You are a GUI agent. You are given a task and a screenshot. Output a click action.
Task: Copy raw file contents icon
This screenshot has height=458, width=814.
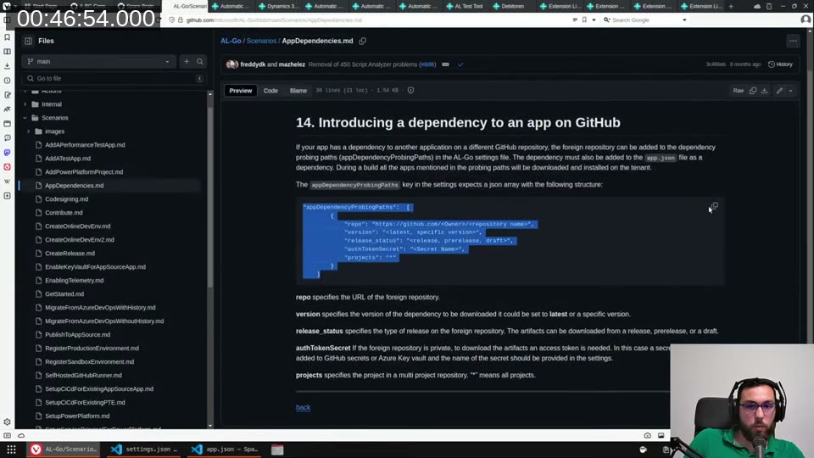(753, 91)
